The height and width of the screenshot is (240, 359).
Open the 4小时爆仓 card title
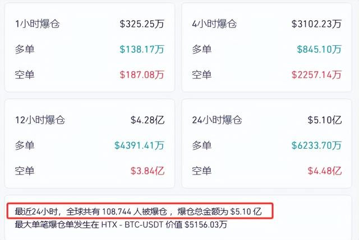tap(214, 24)
